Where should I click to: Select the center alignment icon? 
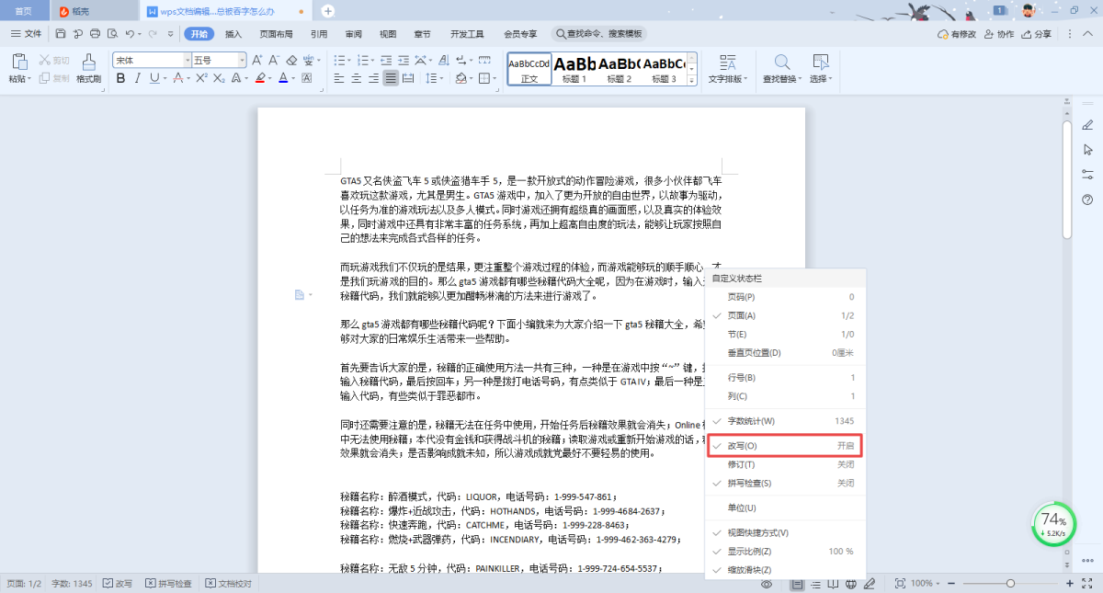coord(357,79)
